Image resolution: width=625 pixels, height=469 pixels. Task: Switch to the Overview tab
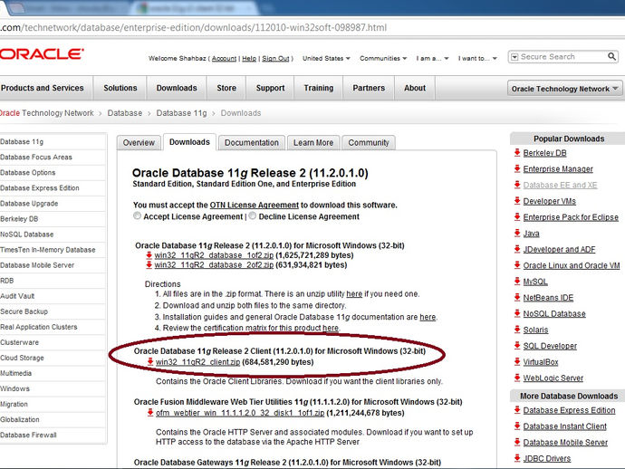139,143
